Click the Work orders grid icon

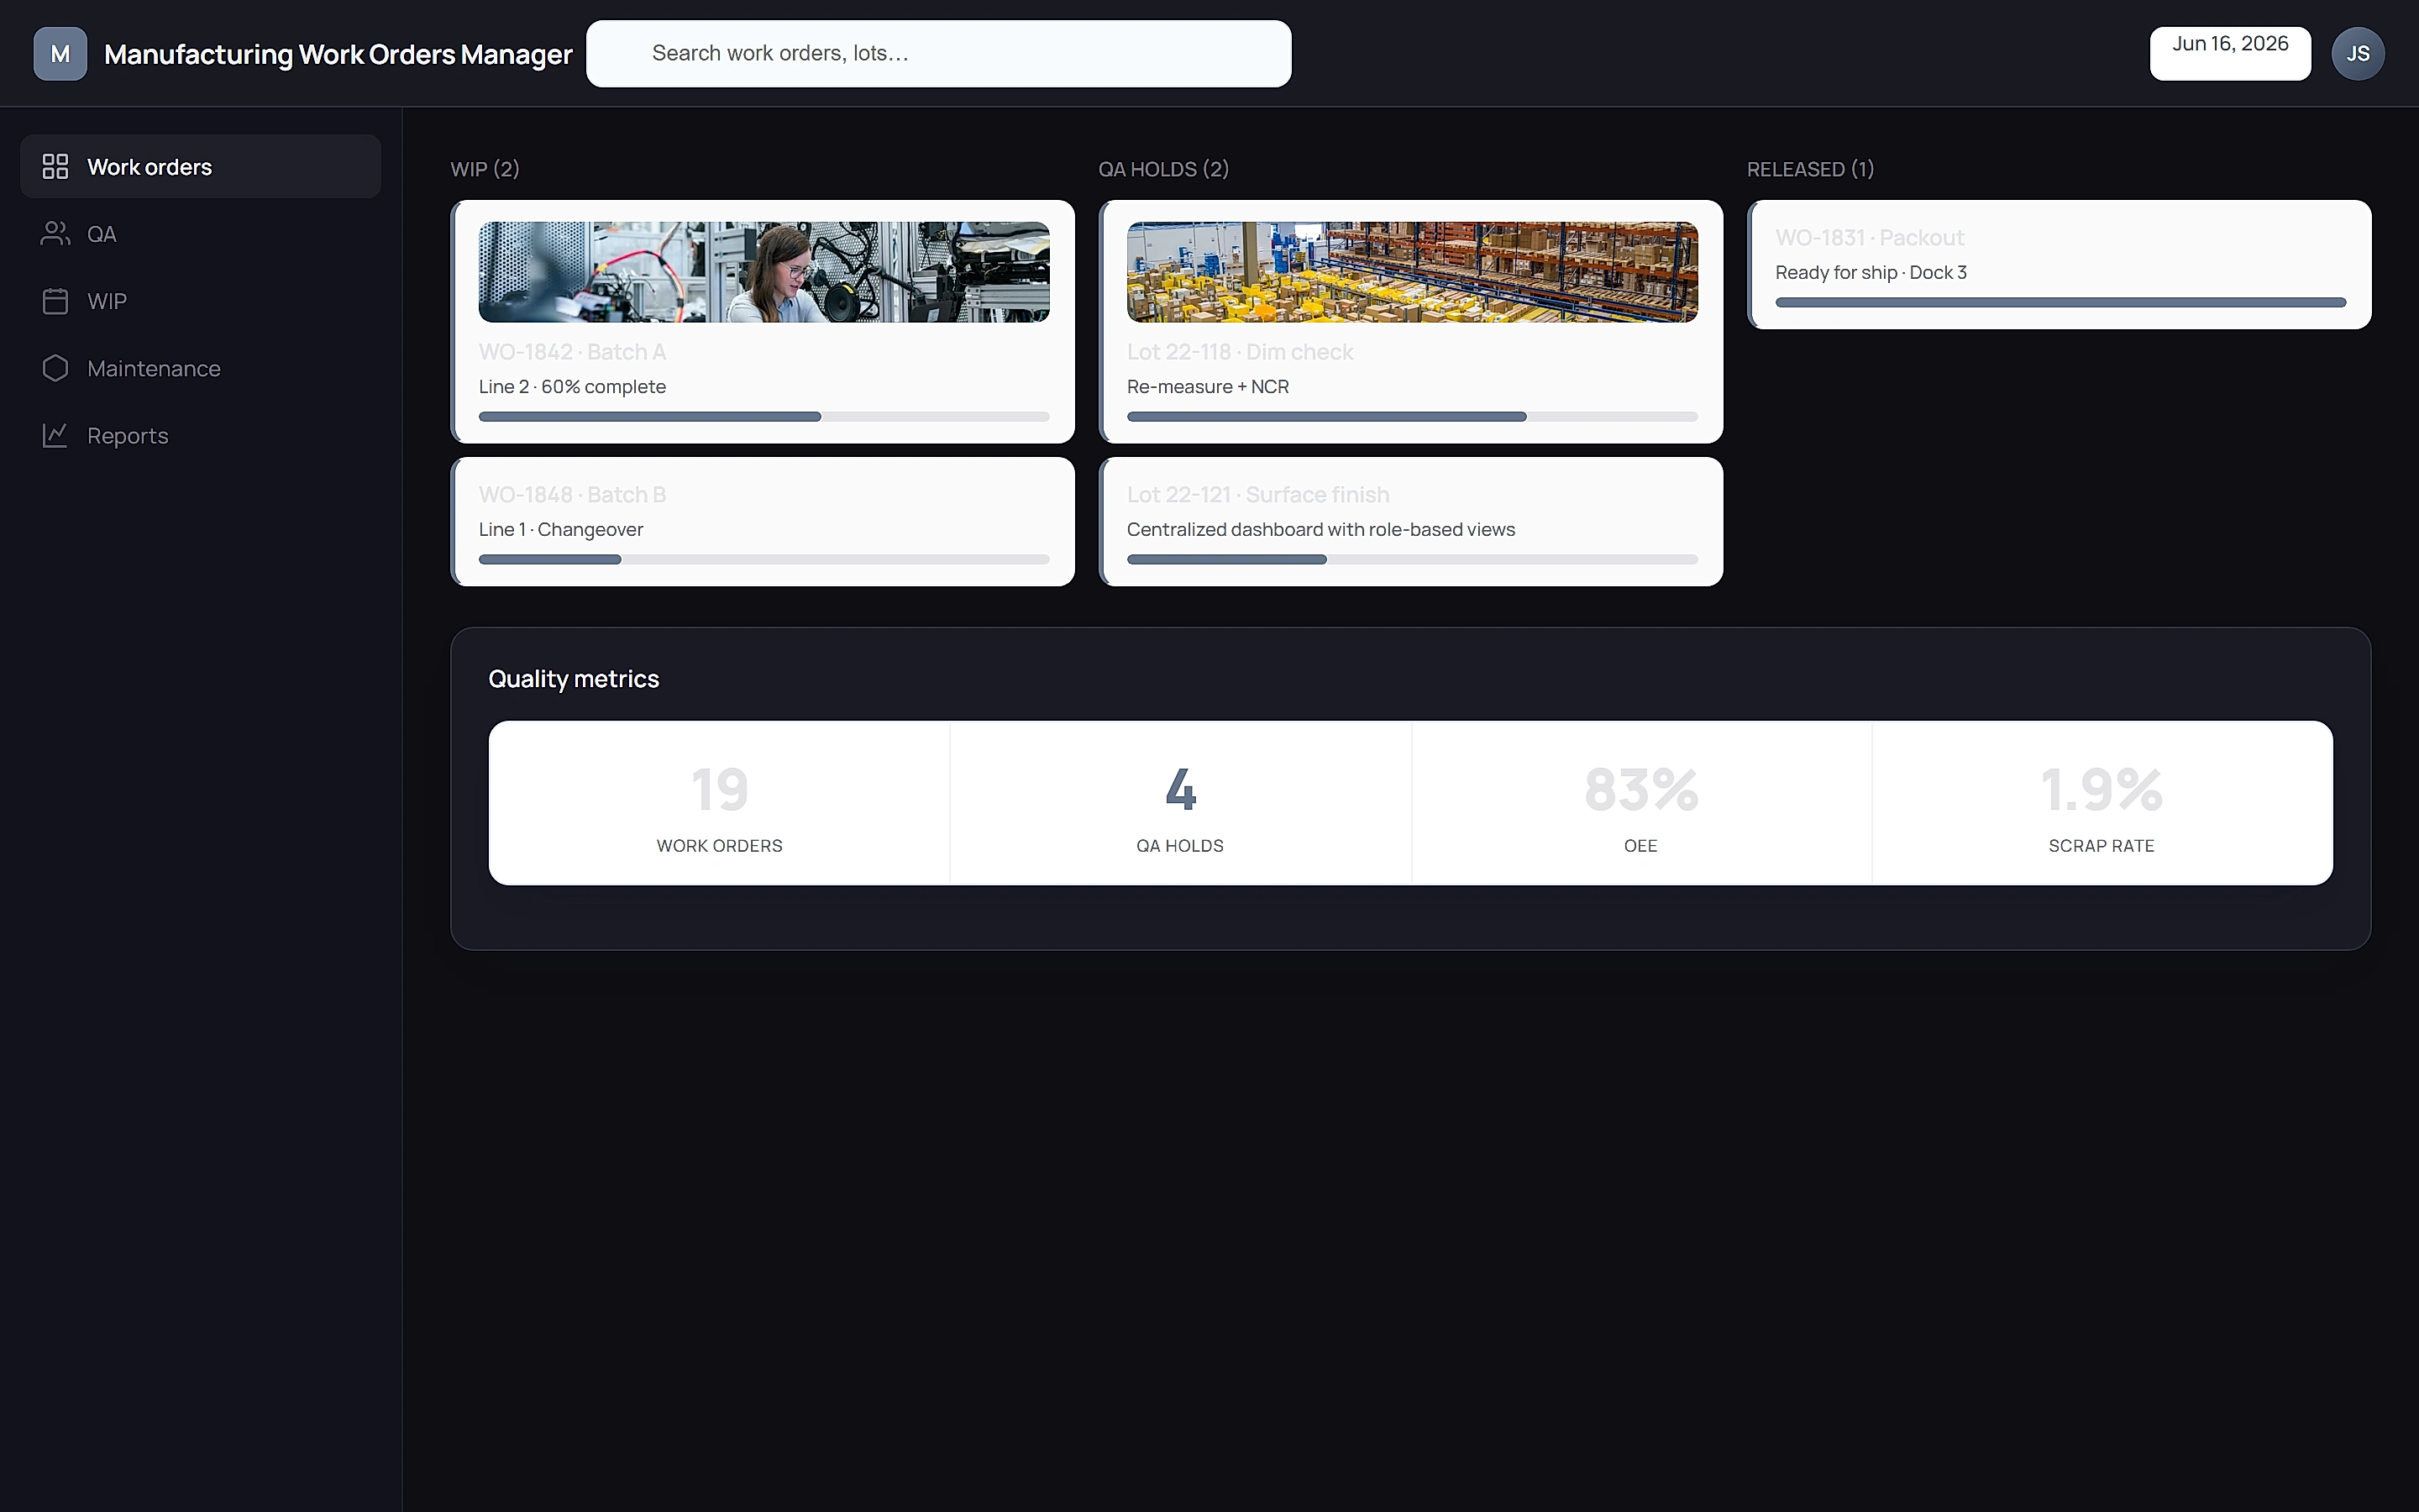(55, 166)
